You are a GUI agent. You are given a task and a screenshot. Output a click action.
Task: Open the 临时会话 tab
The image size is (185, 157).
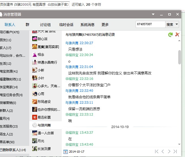[x=66, y=25]
